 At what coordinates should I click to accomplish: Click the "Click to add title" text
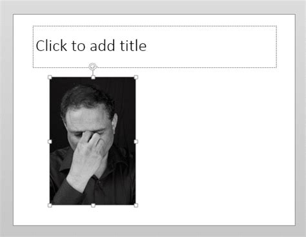91,46
